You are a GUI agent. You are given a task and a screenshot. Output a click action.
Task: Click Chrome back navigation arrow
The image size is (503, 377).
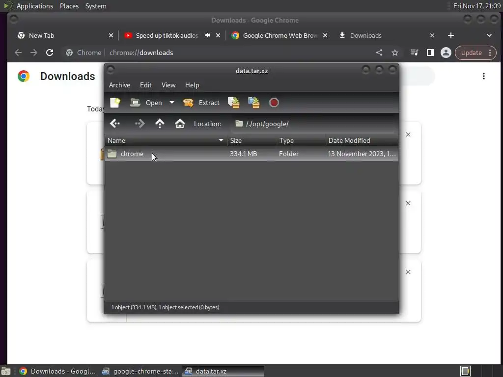point(18,53)
